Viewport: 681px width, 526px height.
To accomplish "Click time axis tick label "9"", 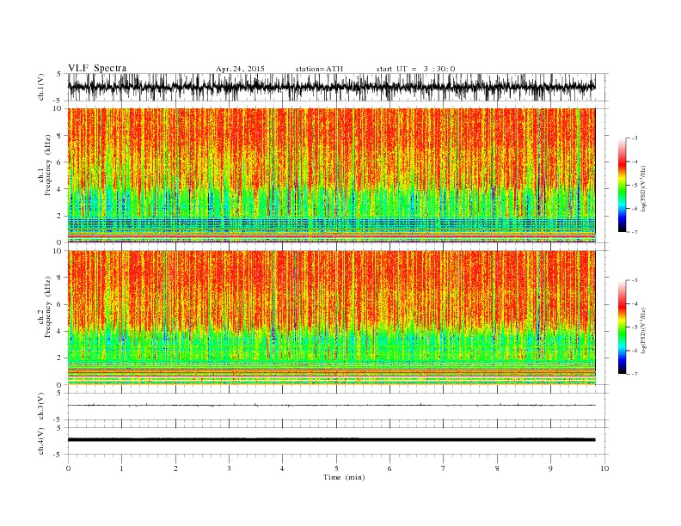I will (550, 468).
